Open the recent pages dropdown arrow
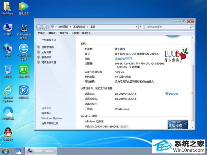This screenshot has height=155, width=207. tap(48, 27)
